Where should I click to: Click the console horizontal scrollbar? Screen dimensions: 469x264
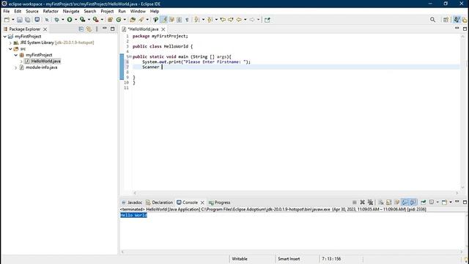(292, 252)
